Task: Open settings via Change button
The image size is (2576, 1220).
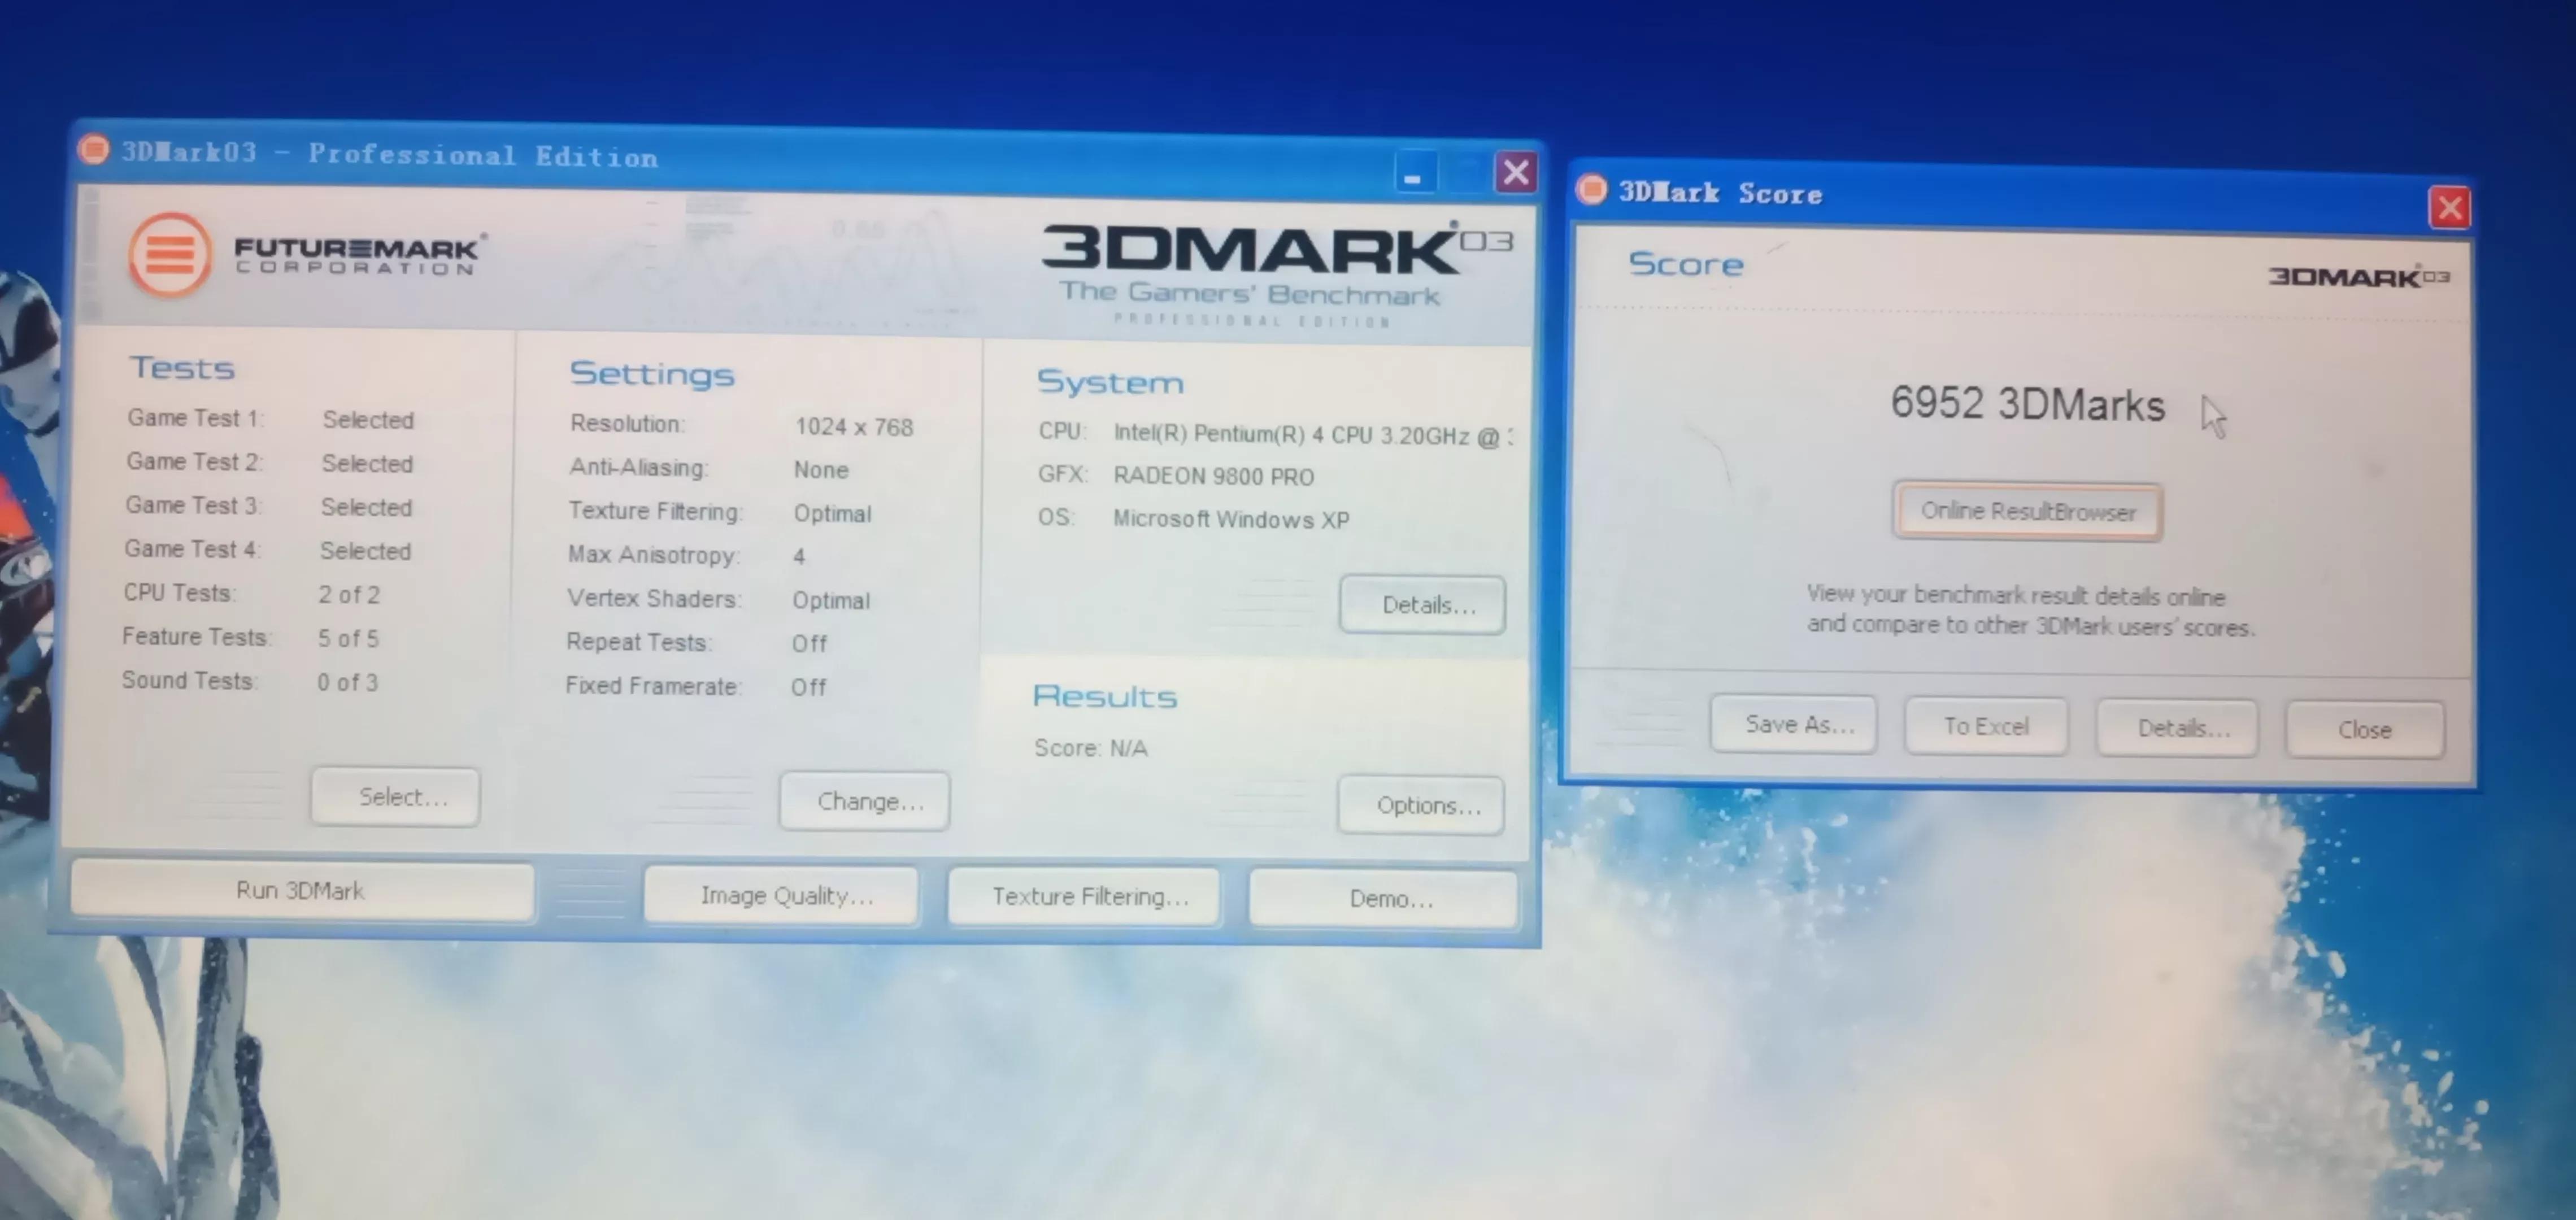Action: pyautogui.click(x=865, y=801)
